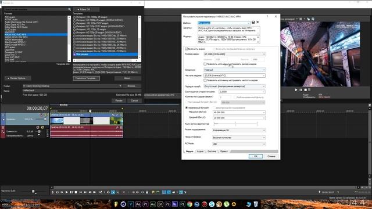Open the Help question mark in the custom settings dialog
The height and width of the screenshot is (209, 372).
267,17
